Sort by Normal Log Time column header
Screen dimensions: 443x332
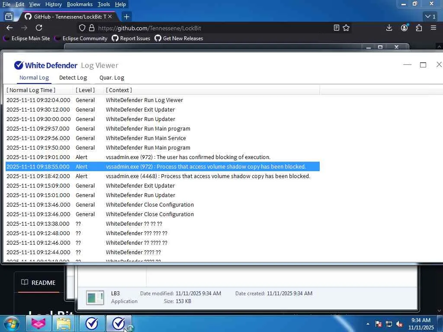click(x=39, y=90)
